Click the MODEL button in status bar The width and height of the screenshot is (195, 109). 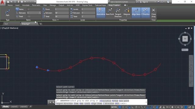(114, 107)
